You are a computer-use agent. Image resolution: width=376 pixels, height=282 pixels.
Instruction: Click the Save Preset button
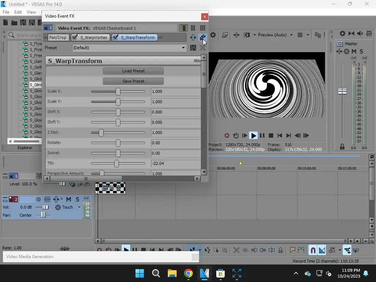point(133,81)
